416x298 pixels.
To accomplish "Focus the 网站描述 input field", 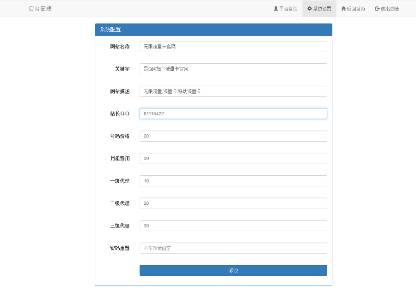I will click(x=233, y=91).
